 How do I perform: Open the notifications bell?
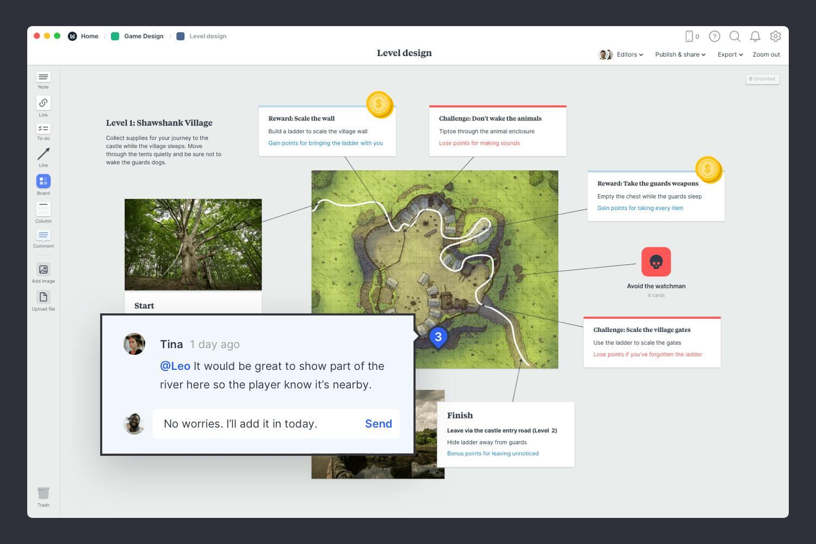755,36
